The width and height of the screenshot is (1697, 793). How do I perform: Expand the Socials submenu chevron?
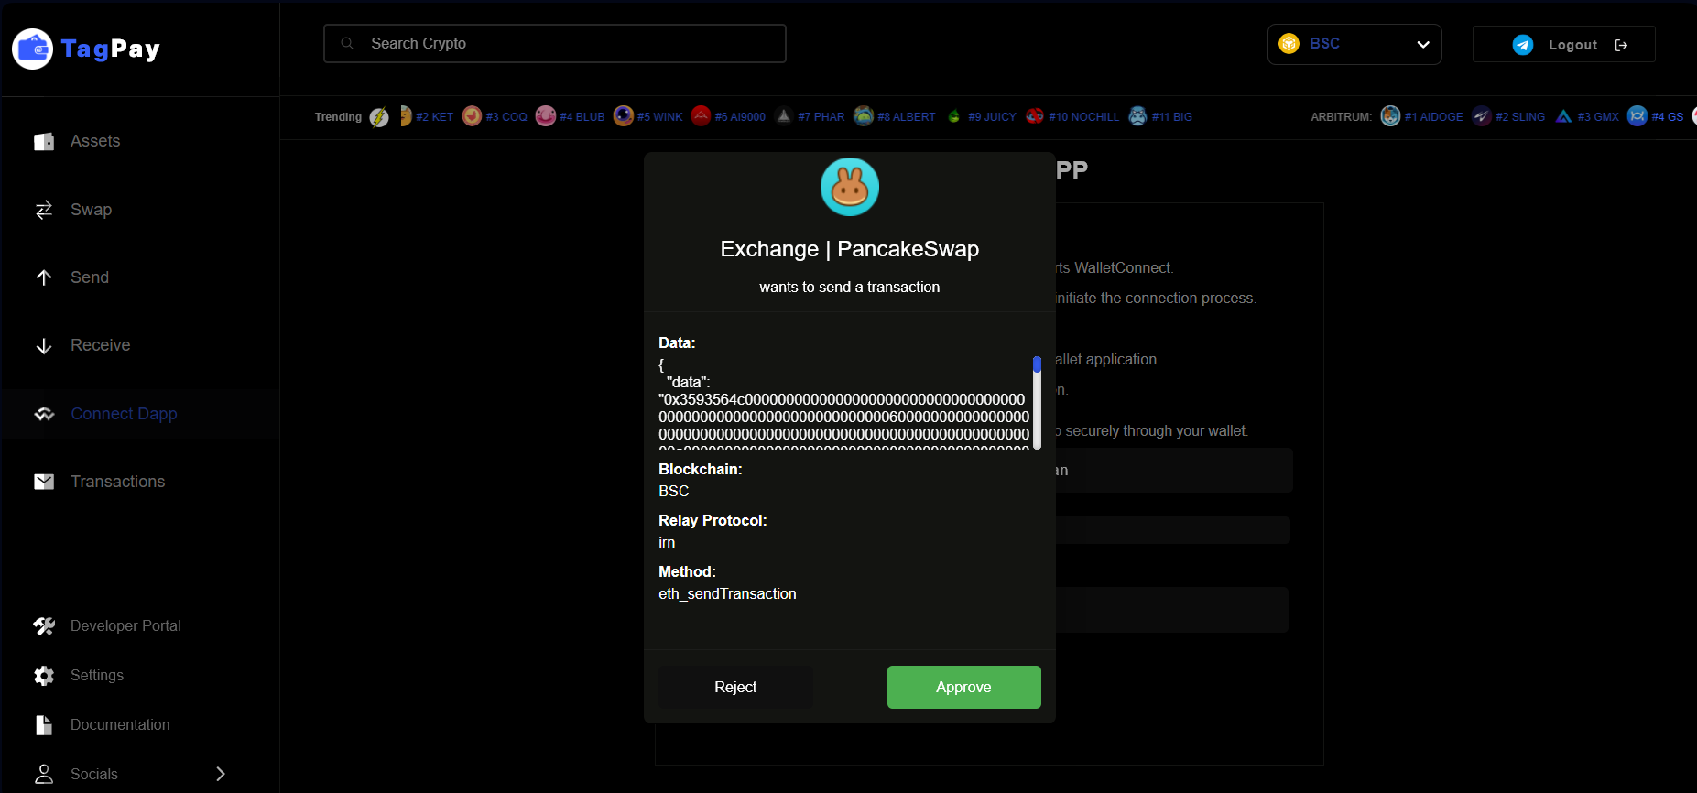click(220, 774)
